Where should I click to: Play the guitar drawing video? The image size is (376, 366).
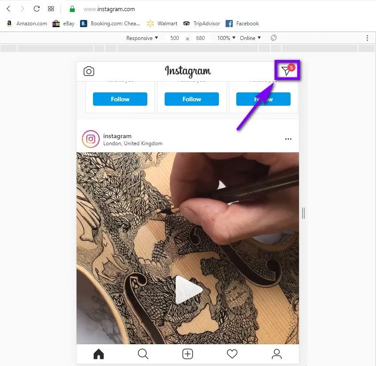(188, 290)
